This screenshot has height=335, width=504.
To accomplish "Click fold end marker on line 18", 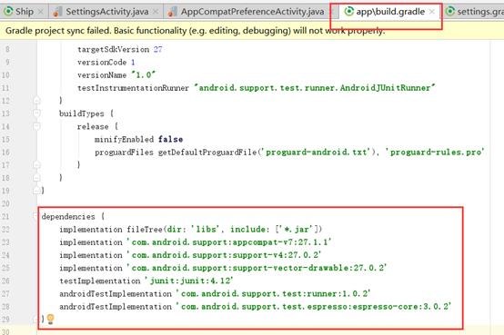I will (x=36, y=178).
